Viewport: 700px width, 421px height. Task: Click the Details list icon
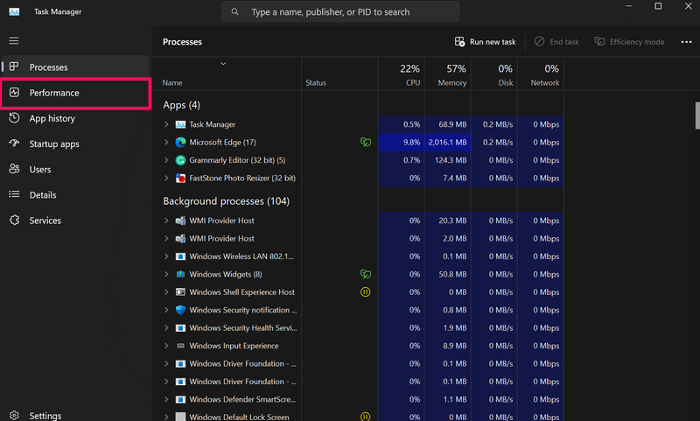[x=14, y=194]
